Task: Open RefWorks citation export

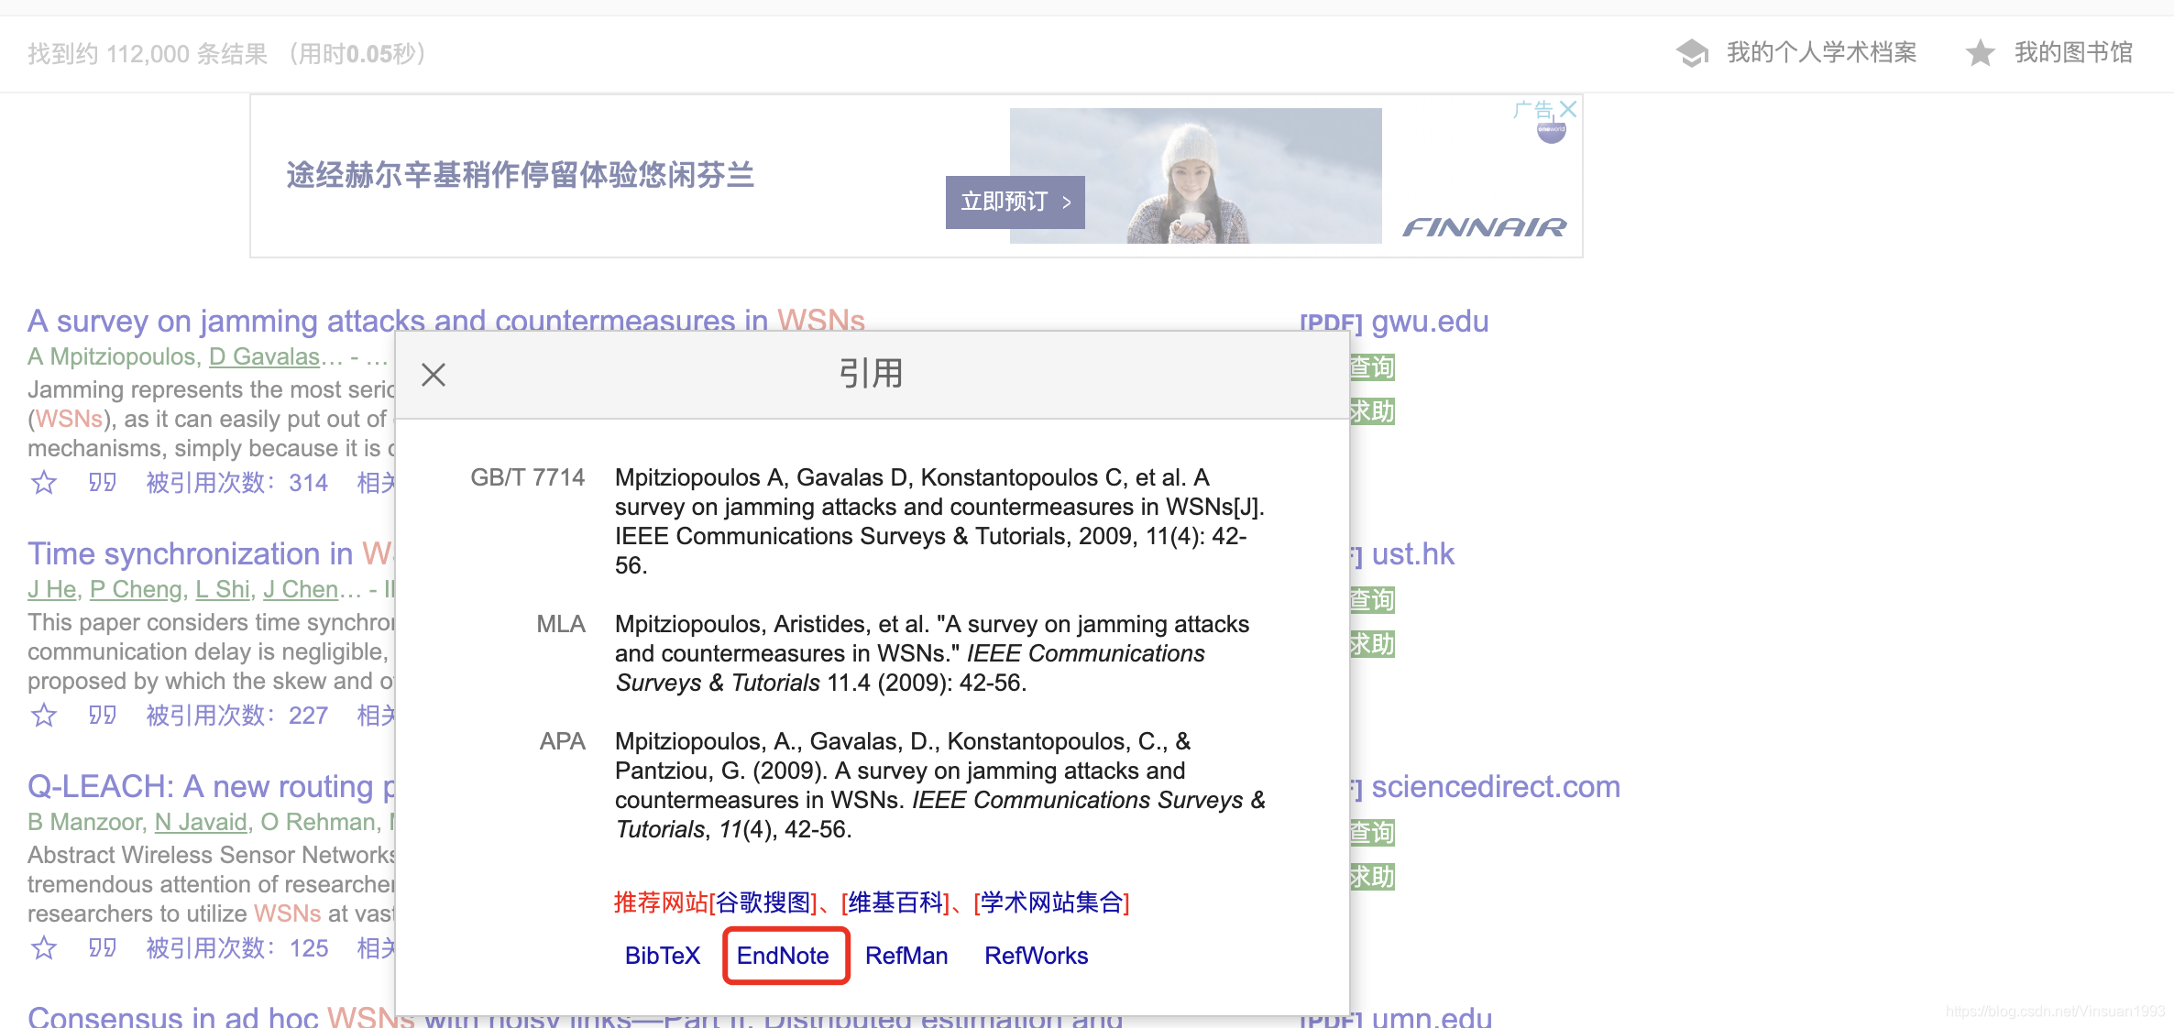Action: click(x=1036, y=955)
